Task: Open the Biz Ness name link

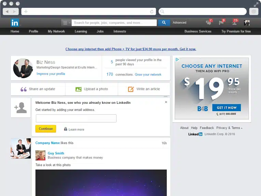Action: pos(46,62)
